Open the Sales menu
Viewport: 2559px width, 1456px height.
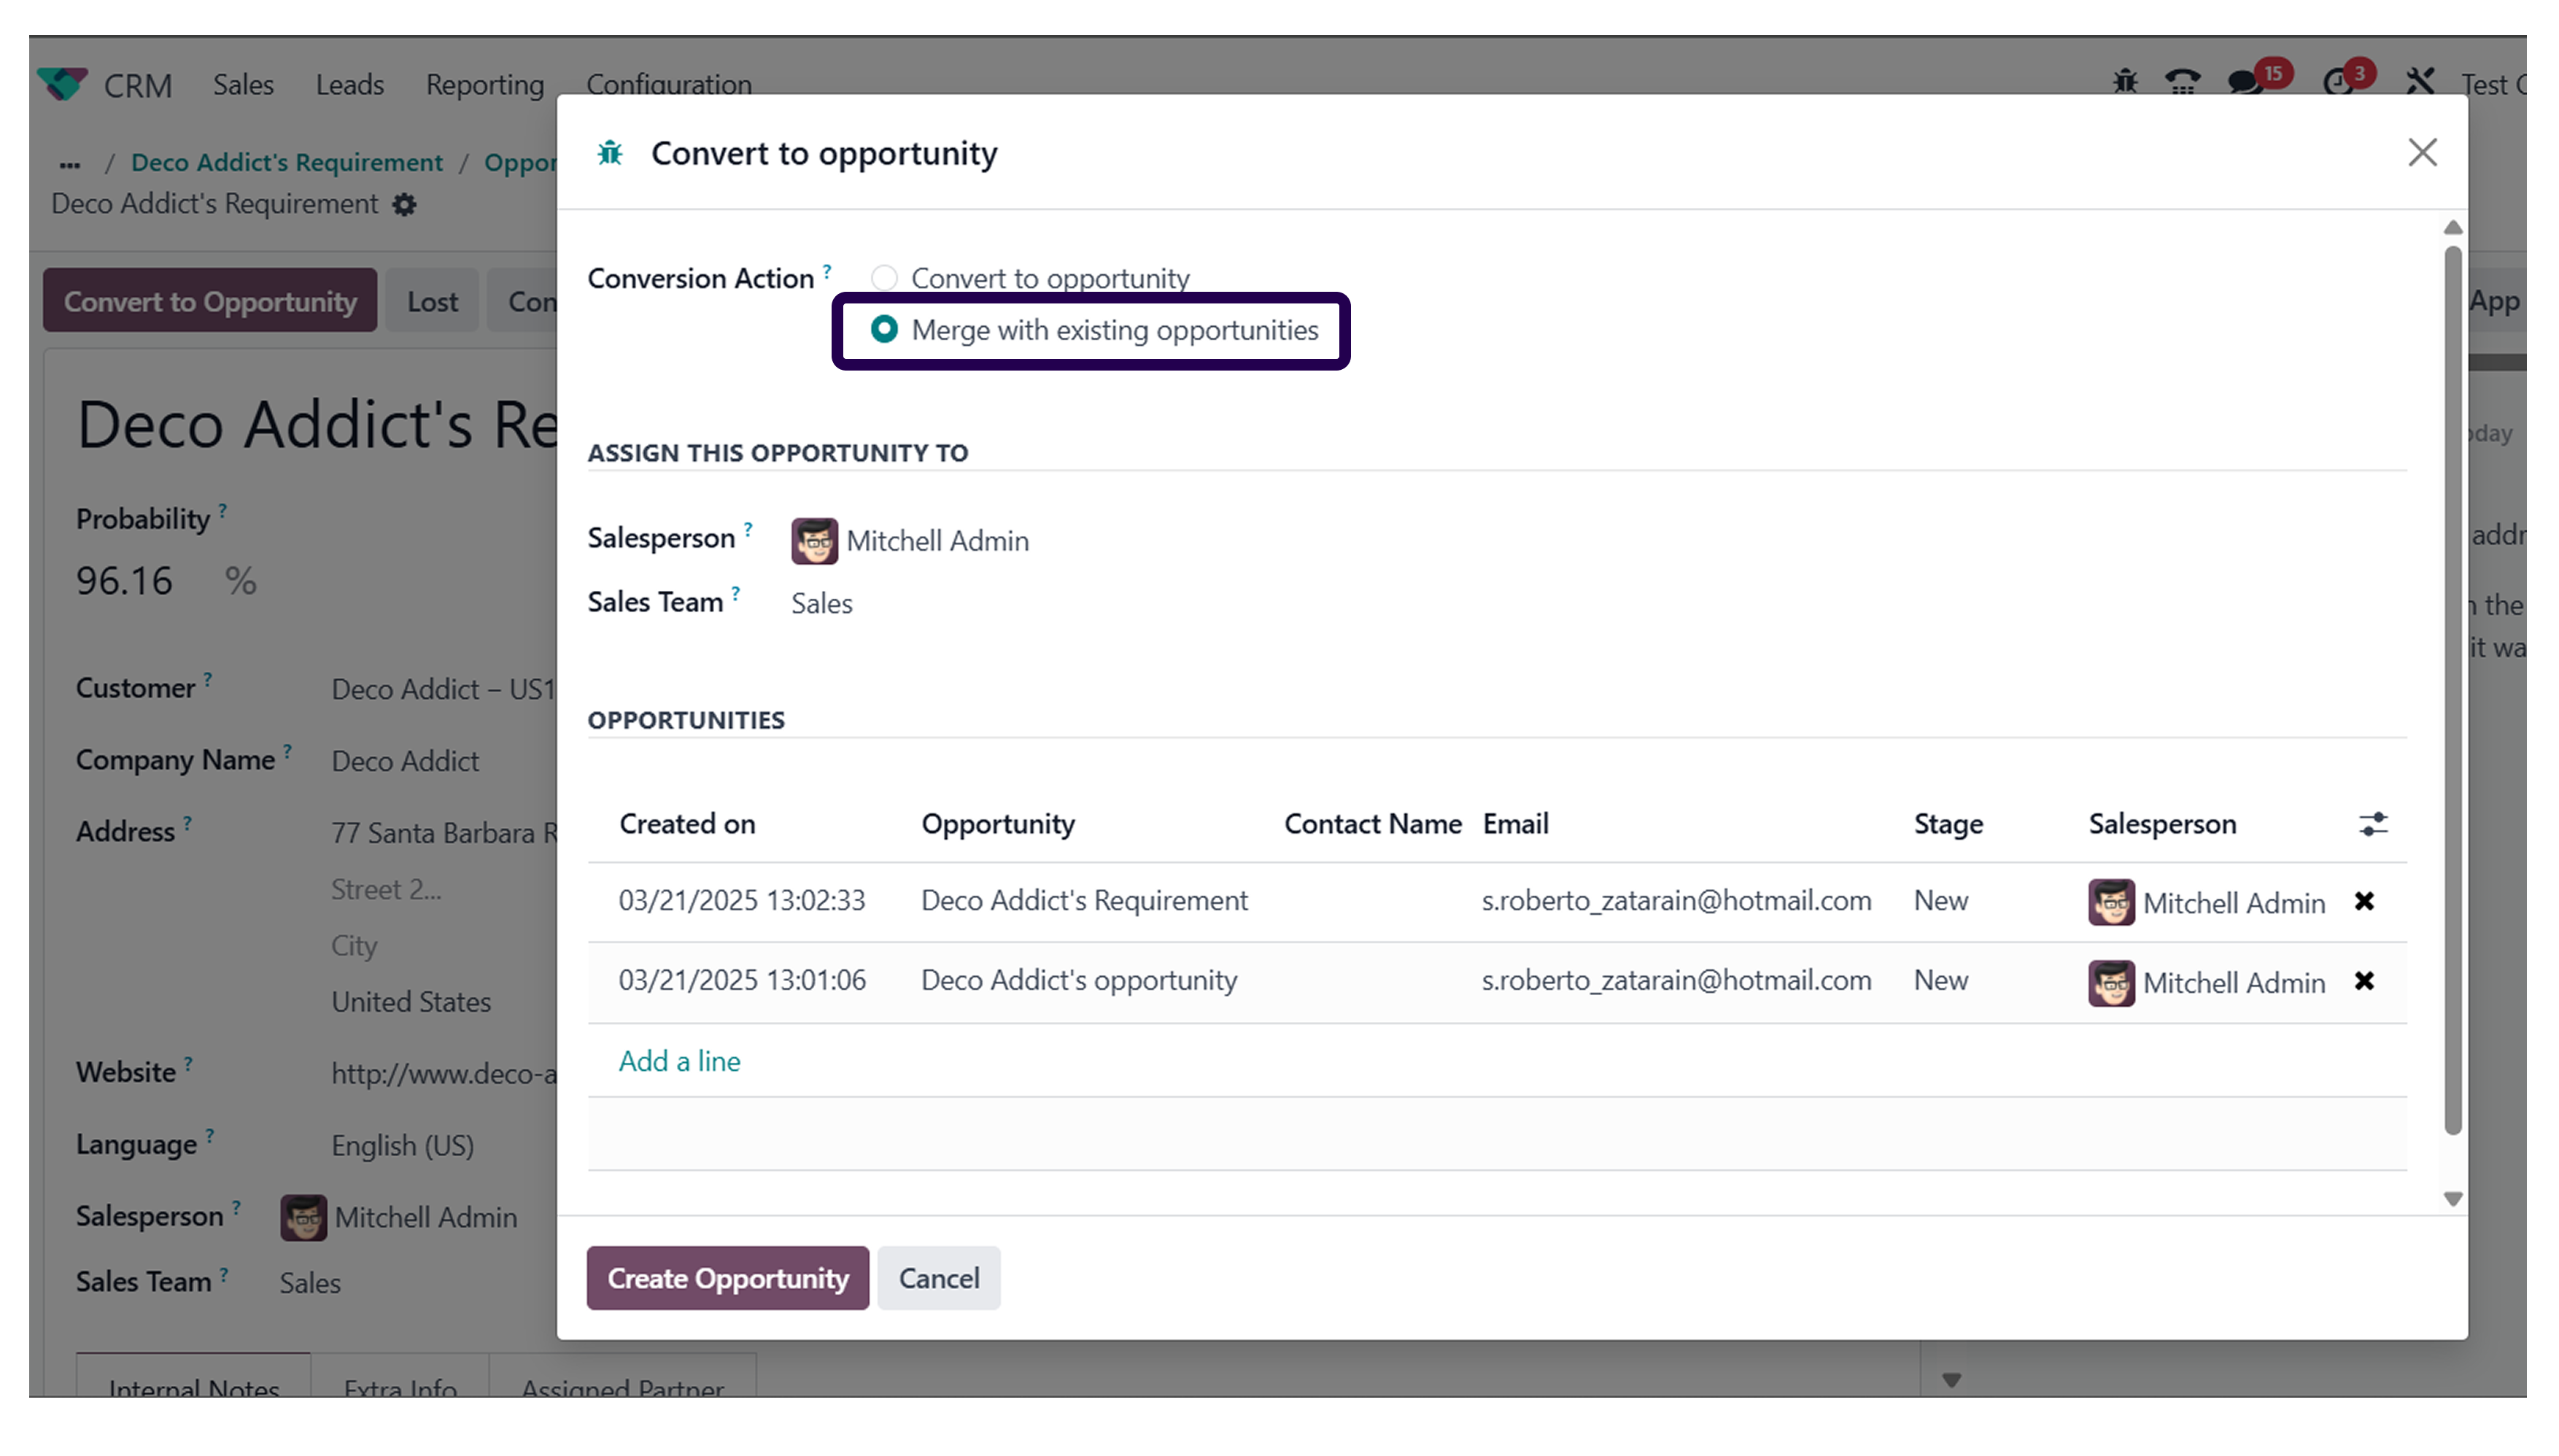point(243,85)
